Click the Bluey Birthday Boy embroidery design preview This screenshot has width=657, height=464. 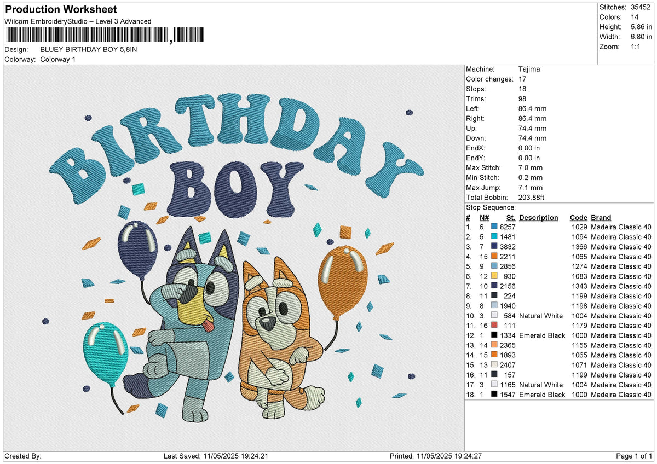click(234, 258)
